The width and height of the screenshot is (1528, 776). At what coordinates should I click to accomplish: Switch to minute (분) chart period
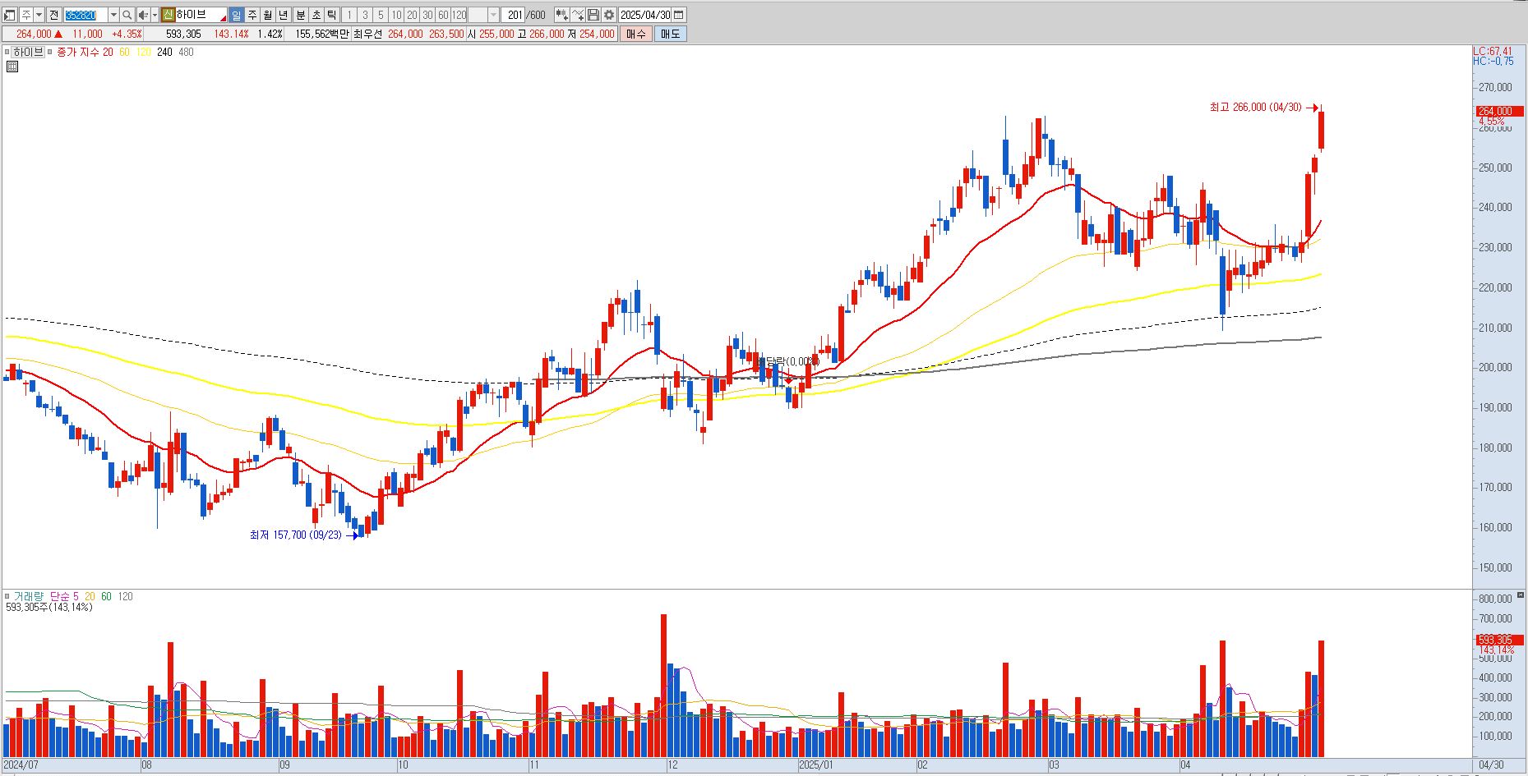tap(300, 15)
